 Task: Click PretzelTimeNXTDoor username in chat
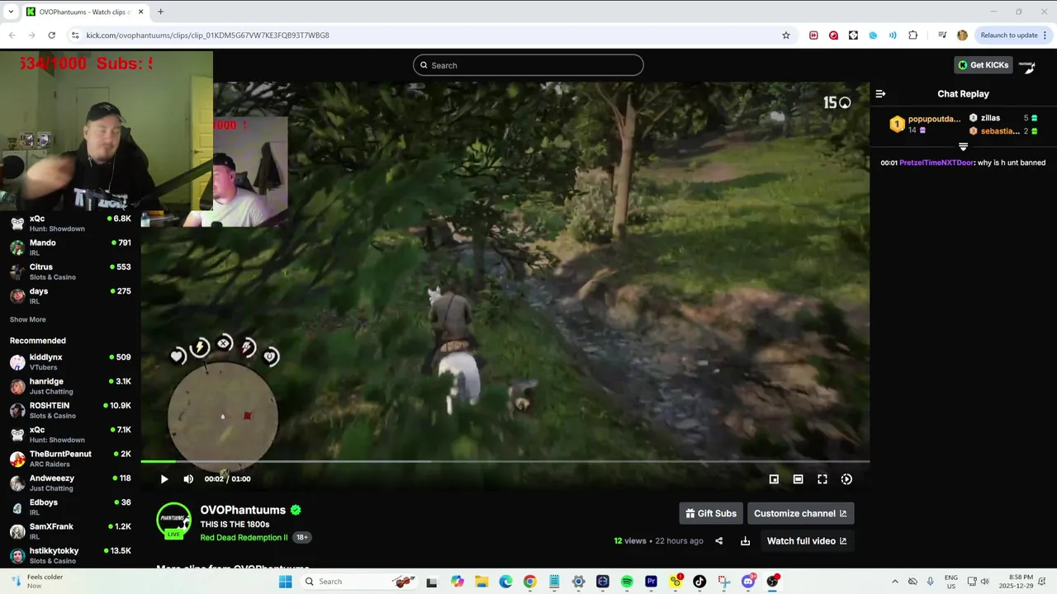click(937, 163)
